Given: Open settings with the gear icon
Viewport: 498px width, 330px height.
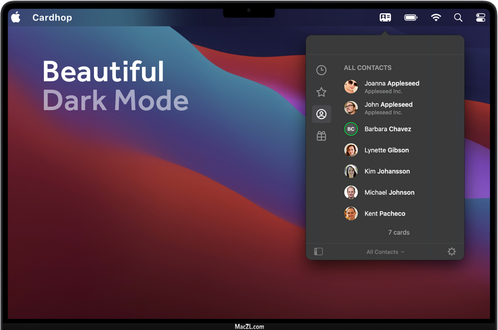Looking at the screenshot, I should click(x=452, y=252).
